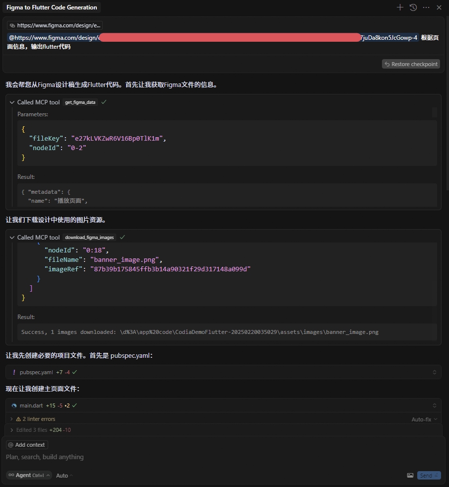449x487 pixels.
Task: Click the Dart file icon beside main.dart
Action: tap(14, 406)
